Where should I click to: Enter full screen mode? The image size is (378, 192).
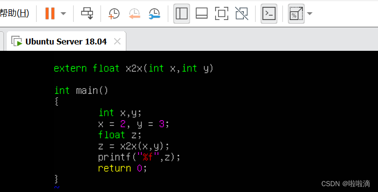pos(221,13)
